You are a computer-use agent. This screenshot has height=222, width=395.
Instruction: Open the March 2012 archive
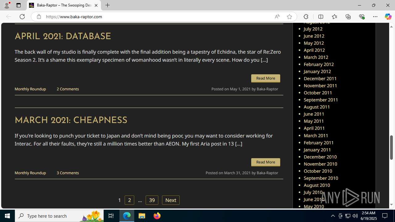tap(316, 57)
